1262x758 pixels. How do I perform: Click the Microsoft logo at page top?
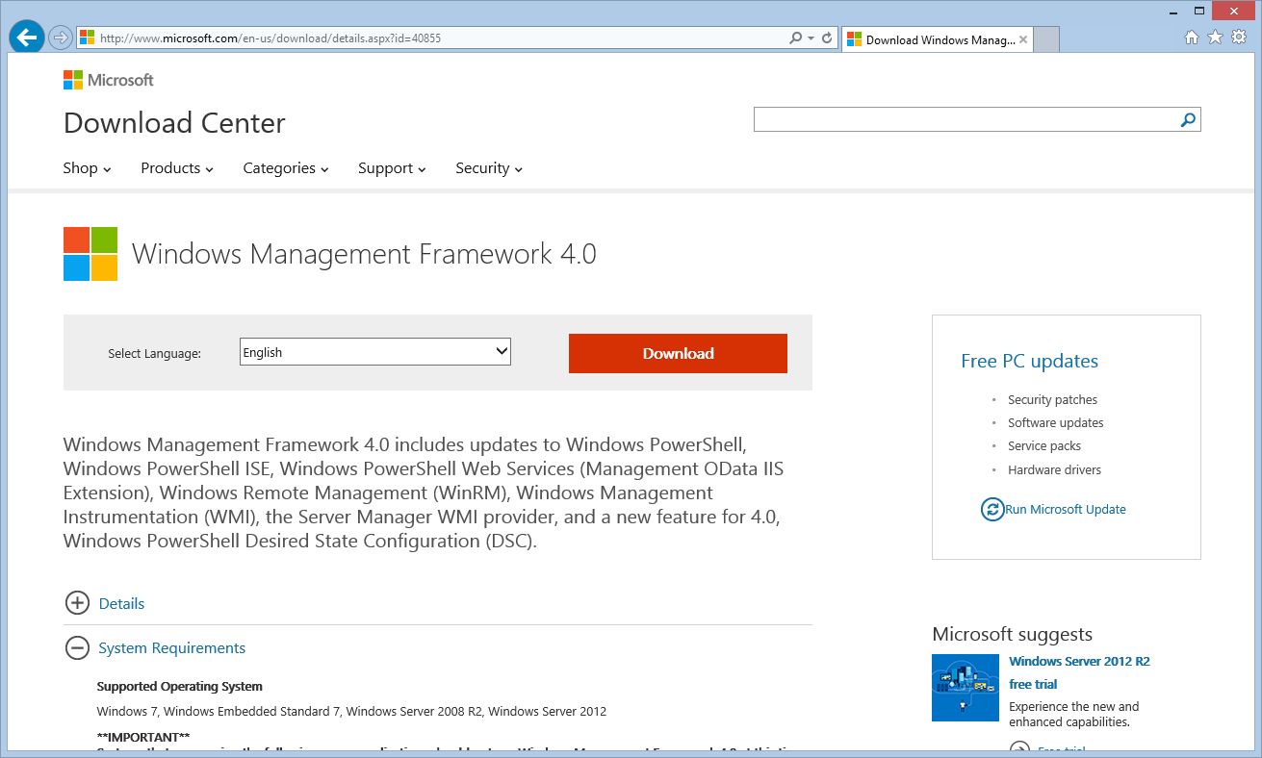click(x=109, y=80)
